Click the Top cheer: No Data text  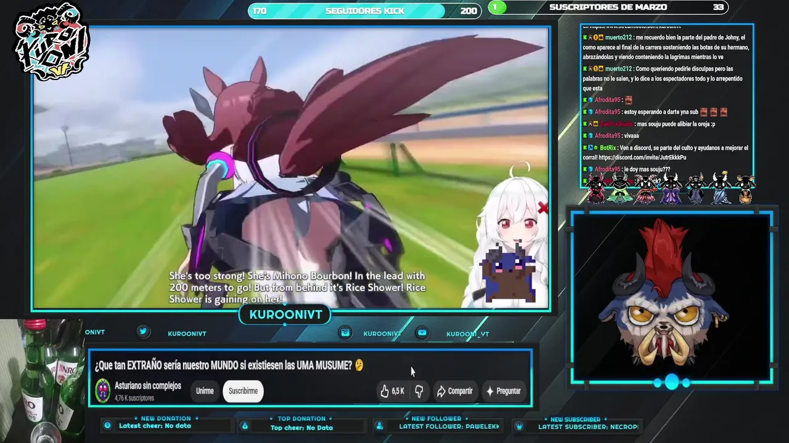(x=301, y=428)
